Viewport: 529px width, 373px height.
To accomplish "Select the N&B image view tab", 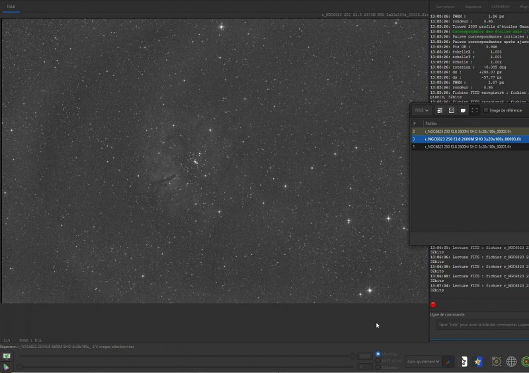I will [11, 7].
